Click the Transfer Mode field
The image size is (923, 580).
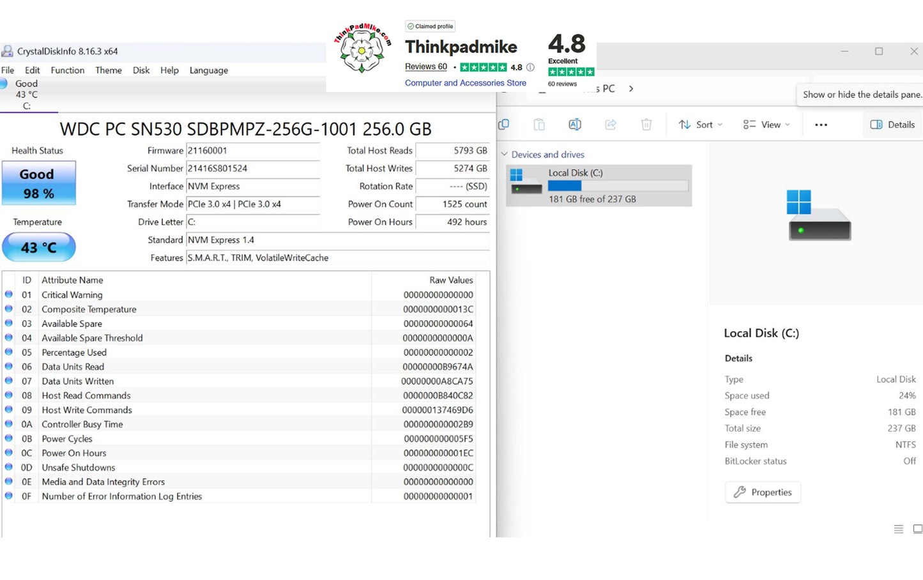(x=253, y=204)
